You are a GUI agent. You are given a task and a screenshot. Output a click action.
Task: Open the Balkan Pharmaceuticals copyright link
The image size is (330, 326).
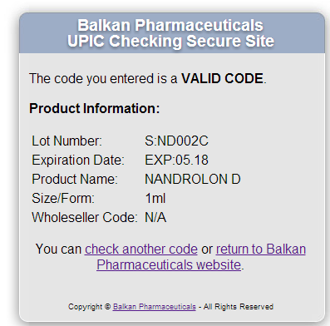(155, 307)
